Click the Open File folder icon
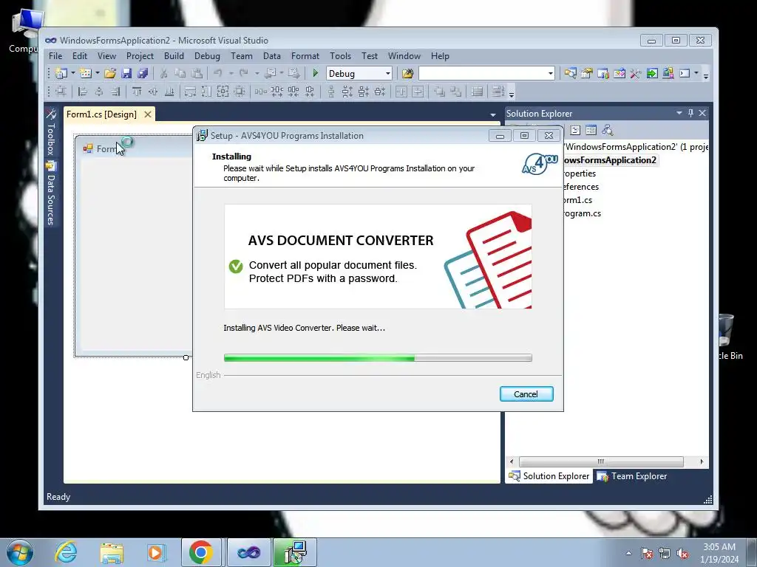Screen dimensions: 757x567 tap(110, 73)
